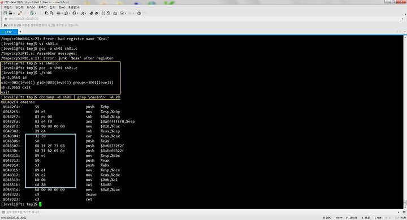Expand the Encoding globe dropdown arrow
Viewport: 407px width, 220px height.
77,13
